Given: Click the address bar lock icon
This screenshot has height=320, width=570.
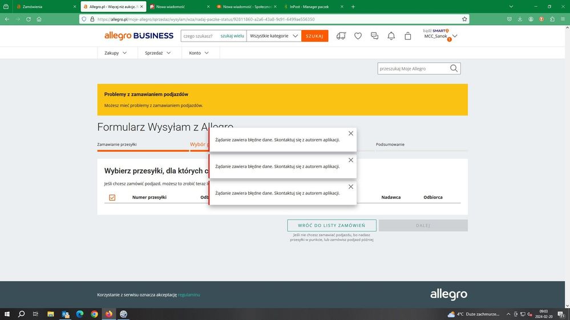Looking at the screenshot, I should click(92, 19).
